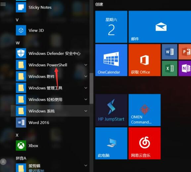Click the Windows Defender 安全中心 label
This screenshot has height=172, width=191.
(x=55, y=54)
